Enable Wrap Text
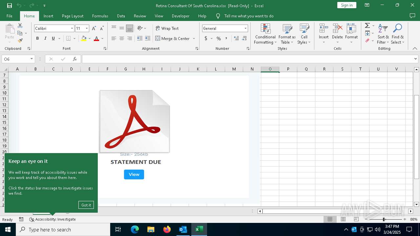 click(167, 28)
